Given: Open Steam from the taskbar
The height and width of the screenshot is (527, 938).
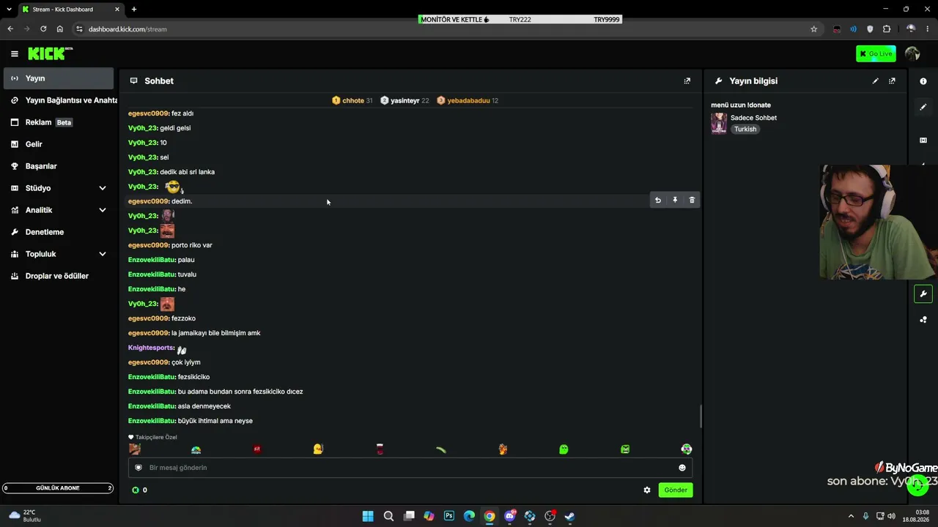Looking at the screenshot, I should 569,516.
